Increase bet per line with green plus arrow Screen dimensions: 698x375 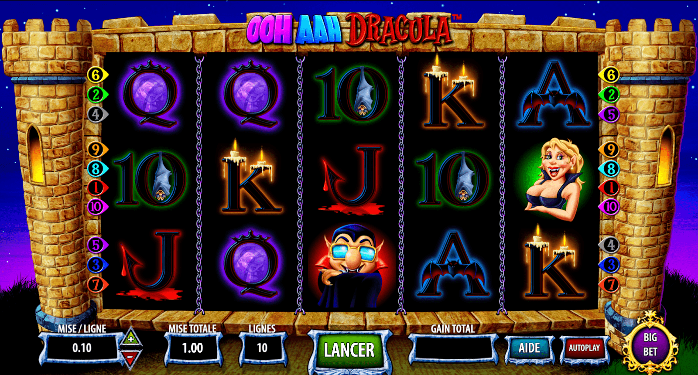coord(131,338)
